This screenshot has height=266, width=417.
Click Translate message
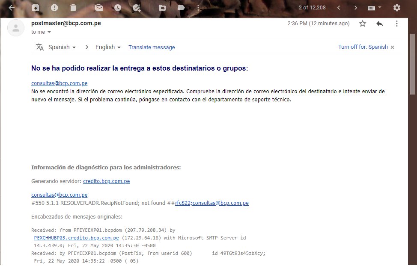(152, 47)
